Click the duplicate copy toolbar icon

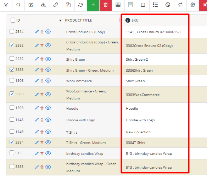68,5
